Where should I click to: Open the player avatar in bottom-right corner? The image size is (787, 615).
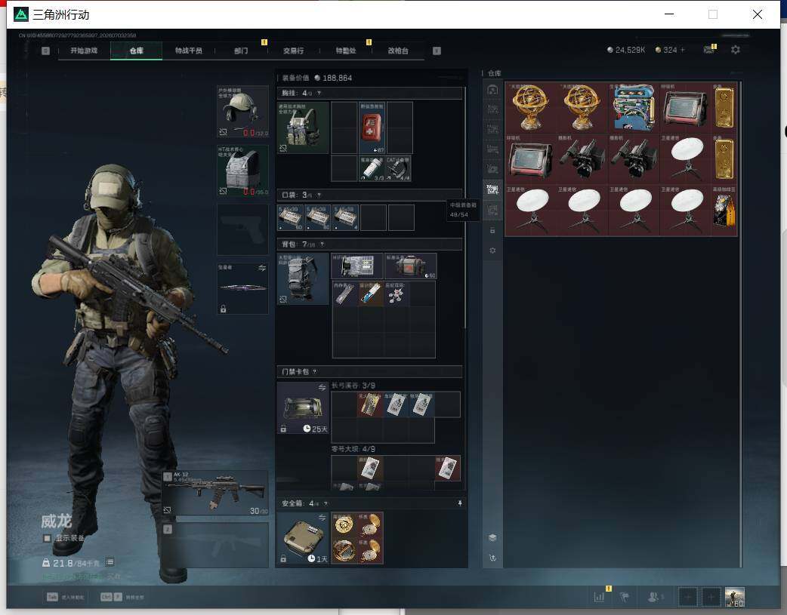coord(735,597)
